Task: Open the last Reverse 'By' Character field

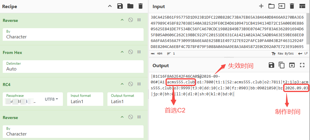Action: pos(73,132)
